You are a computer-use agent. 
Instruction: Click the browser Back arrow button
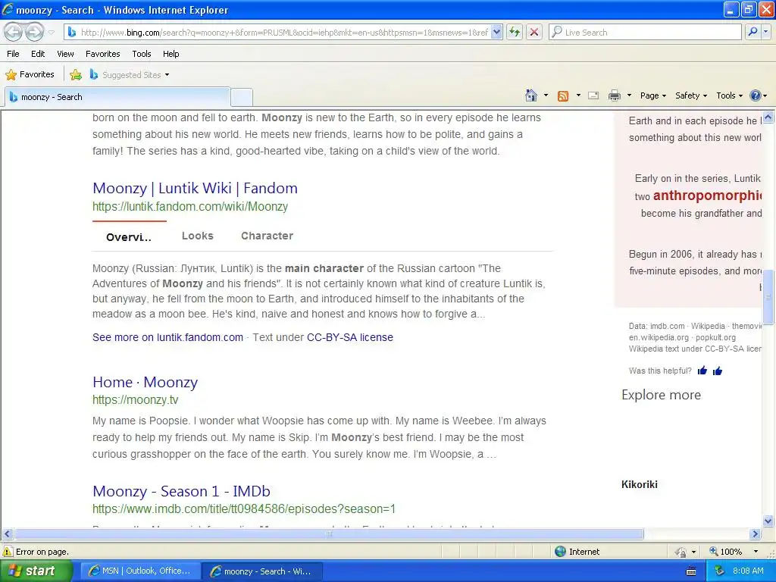[14, 32]
